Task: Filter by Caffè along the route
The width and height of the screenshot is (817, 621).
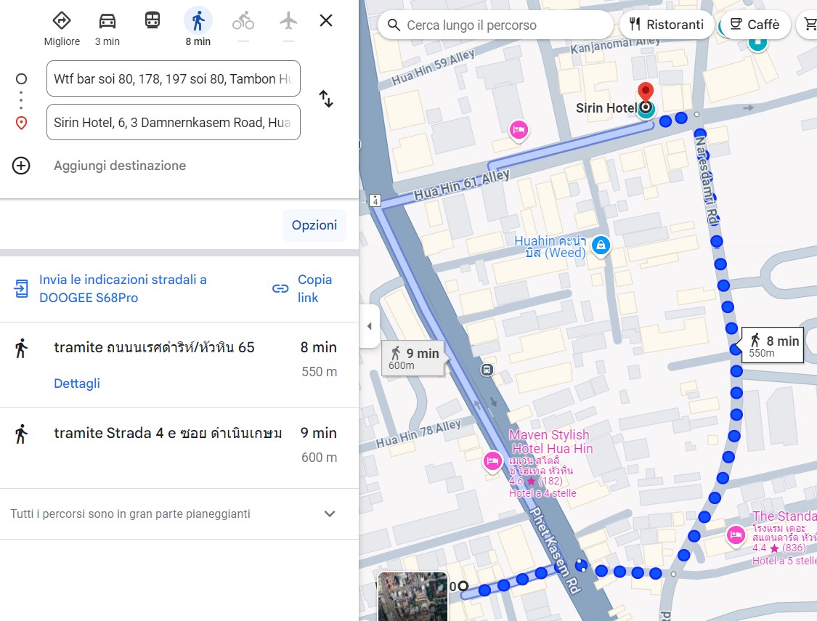Action: pos(754,25)
